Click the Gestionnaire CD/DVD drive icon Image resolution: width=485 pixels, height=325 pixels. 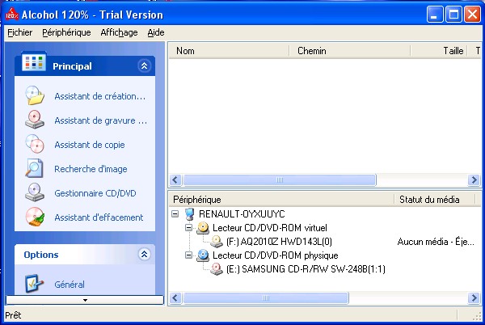click(35, 192)
